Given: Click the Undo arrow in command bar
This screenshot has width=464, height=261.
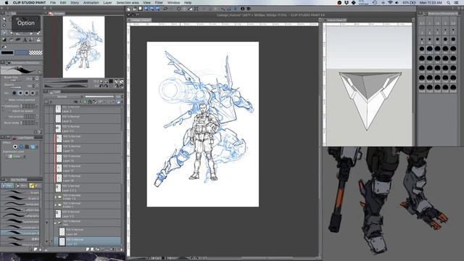Looking at the screenshot, I should (x=165, y=9).
